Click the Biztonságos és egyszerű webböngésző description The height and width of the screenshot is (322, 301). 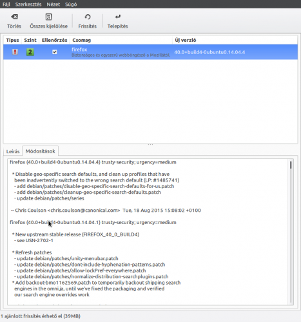coord(121,55)
